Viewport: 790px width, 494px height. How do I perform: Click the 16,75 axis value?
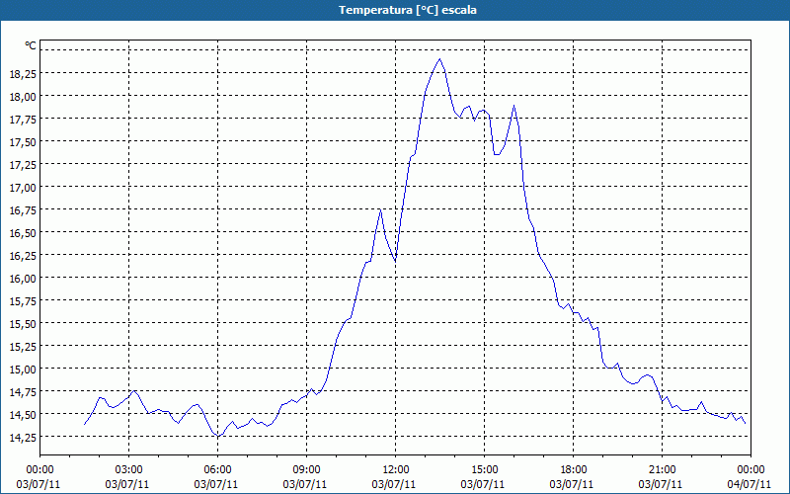pos(23,209)
